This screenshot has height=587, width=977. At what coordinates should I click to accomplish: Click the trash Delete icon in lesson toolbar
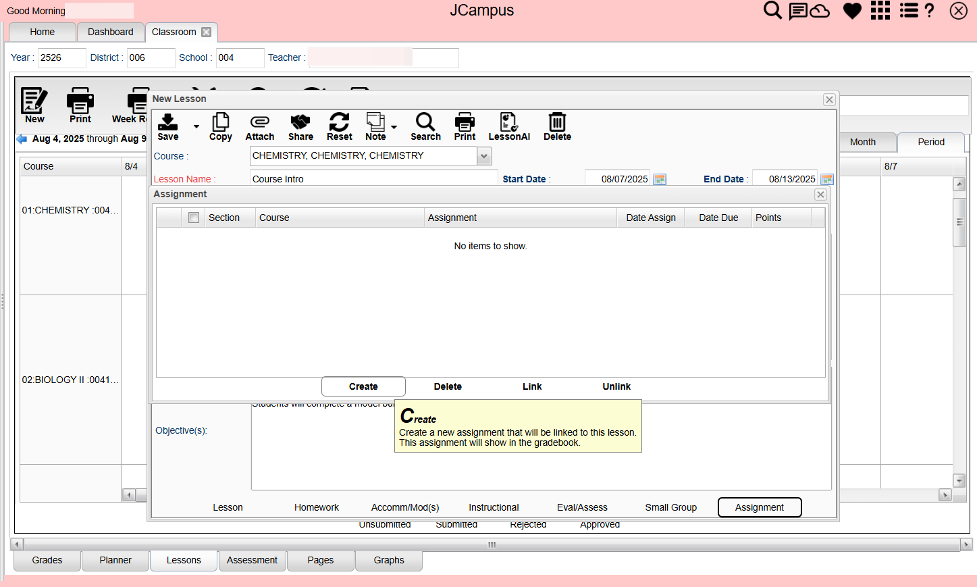pyautogui.click(x=557, y=122)
